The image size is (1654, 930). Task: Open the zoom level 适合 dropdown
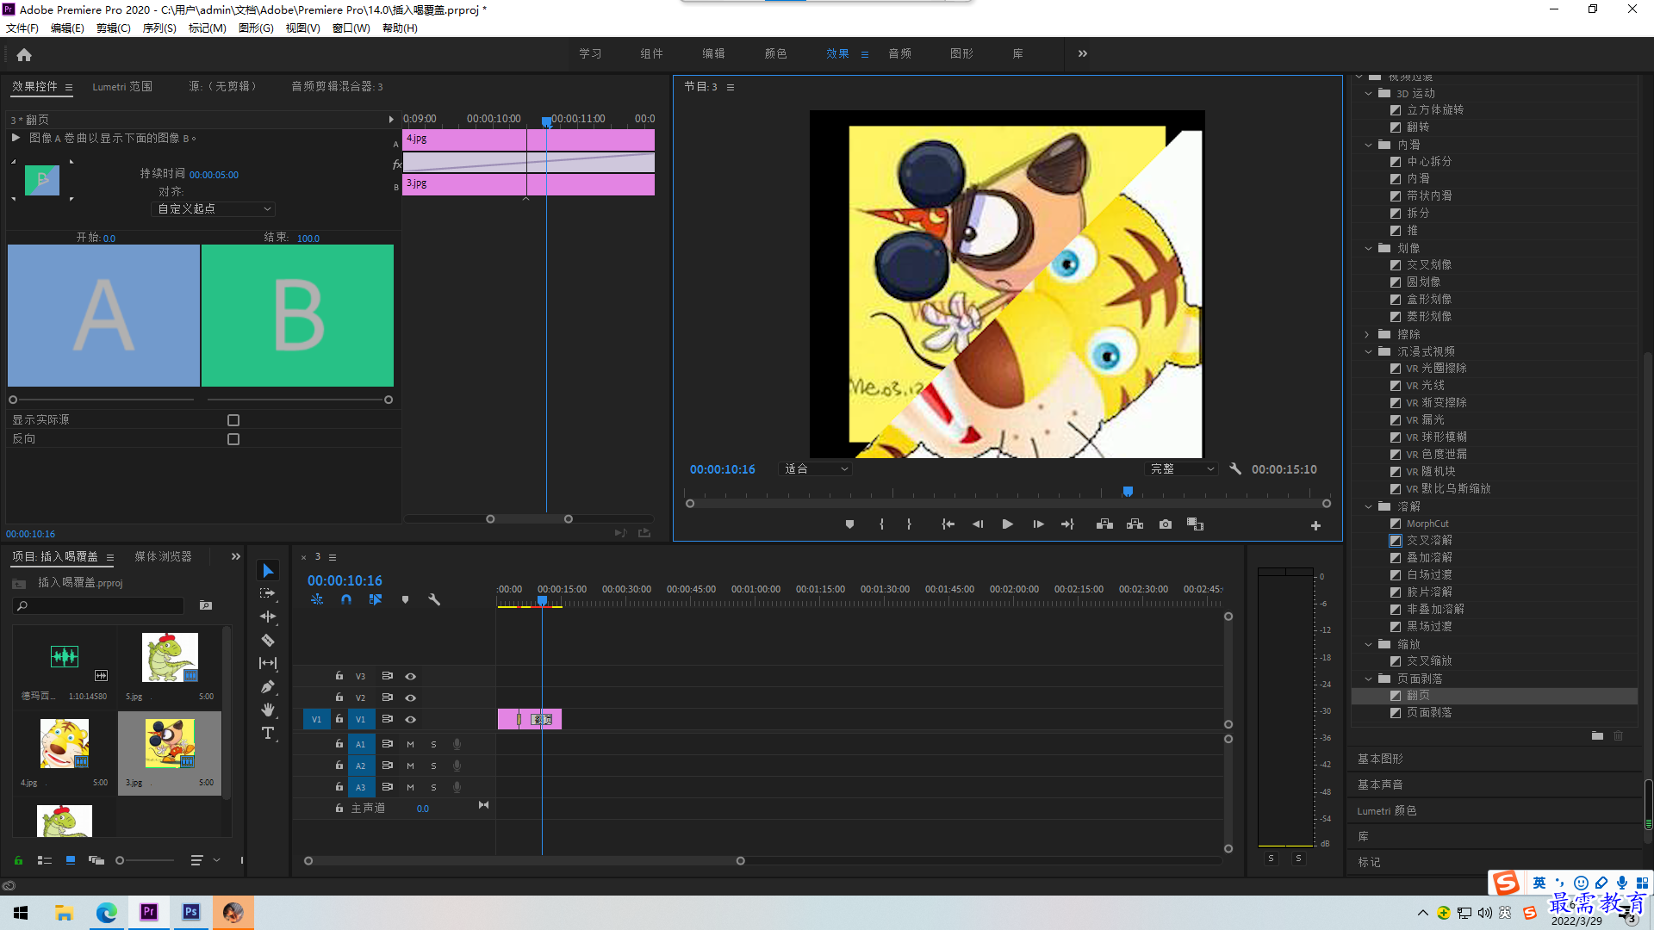[x=815, y=469]
